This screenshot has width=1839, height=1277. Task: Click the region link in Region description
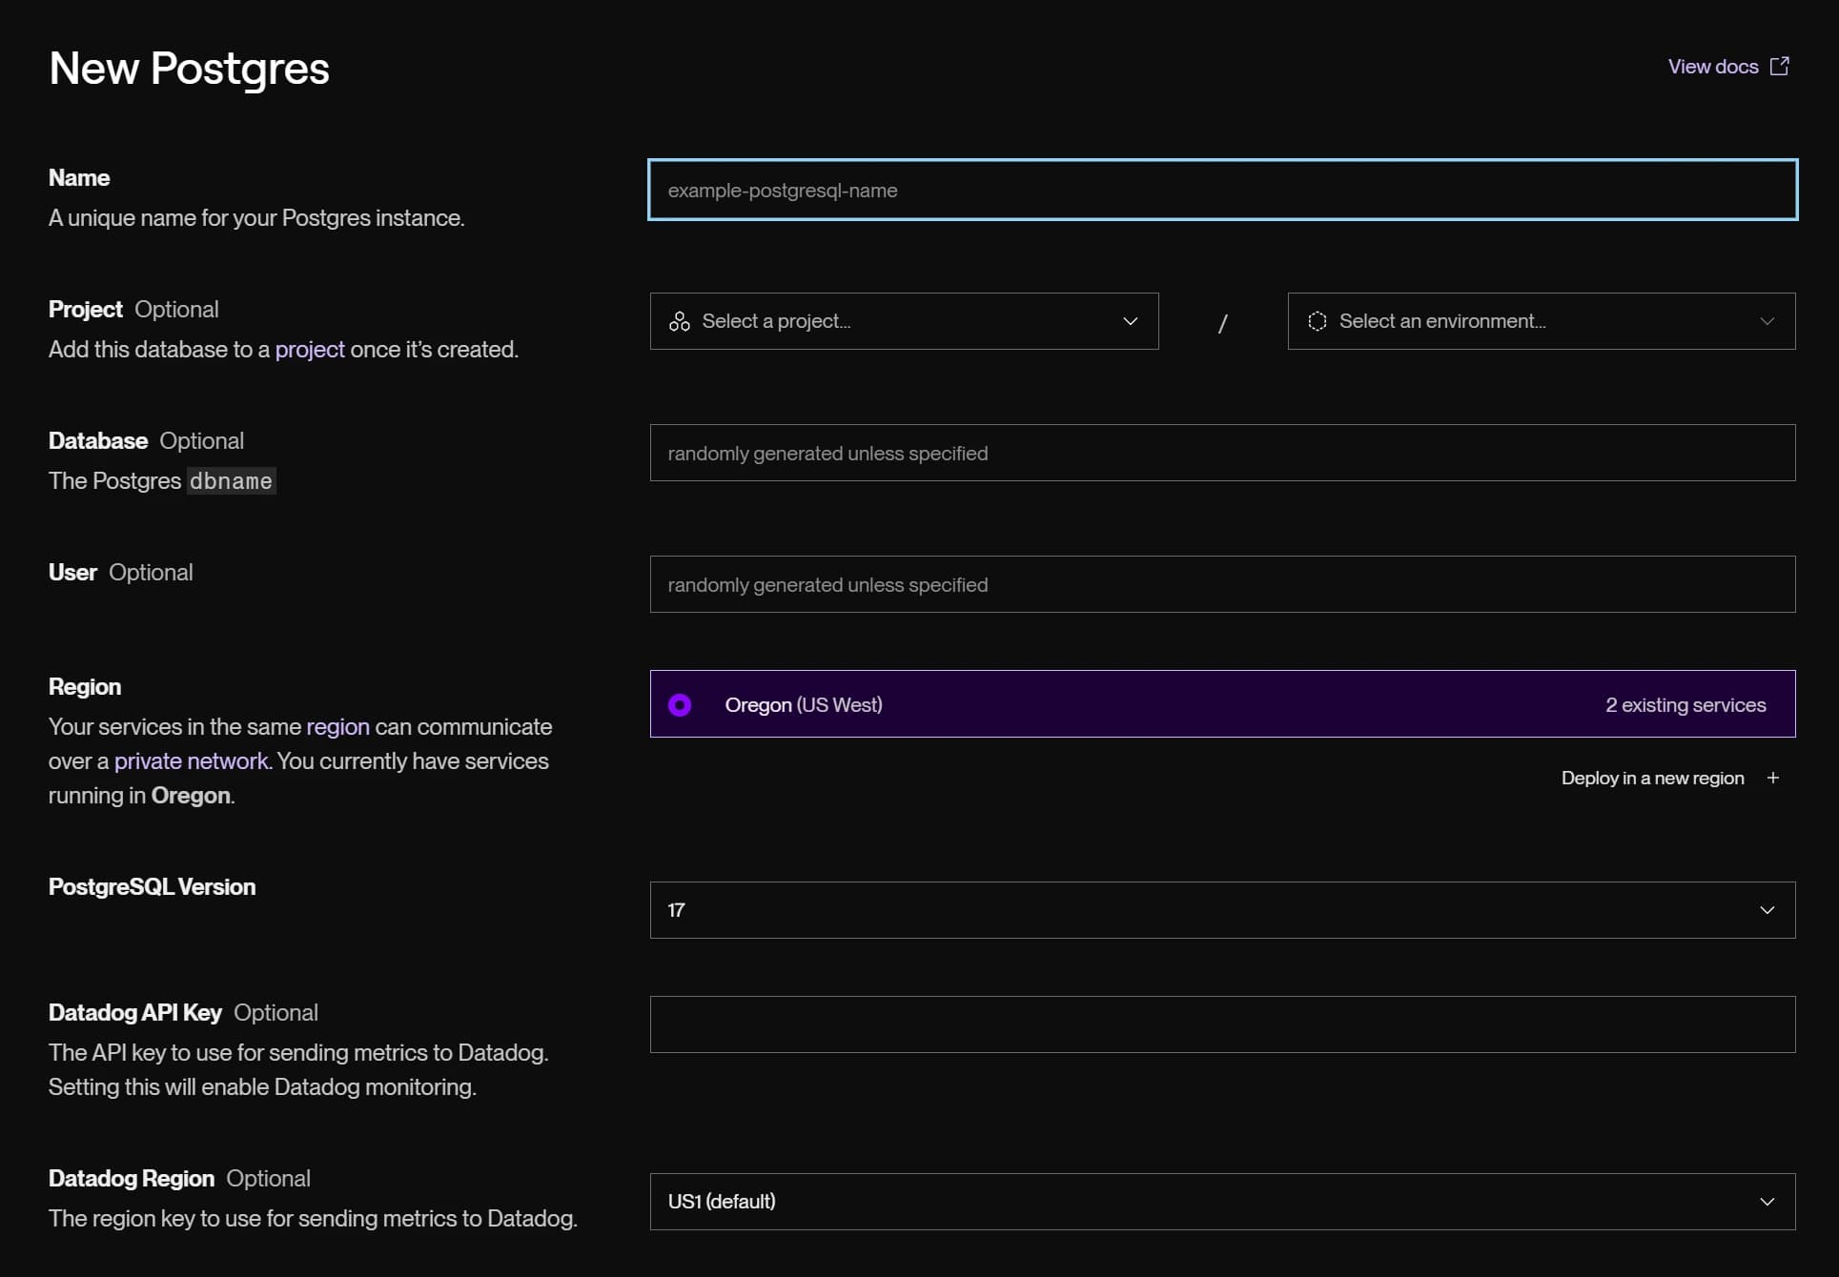click(337, 727)
